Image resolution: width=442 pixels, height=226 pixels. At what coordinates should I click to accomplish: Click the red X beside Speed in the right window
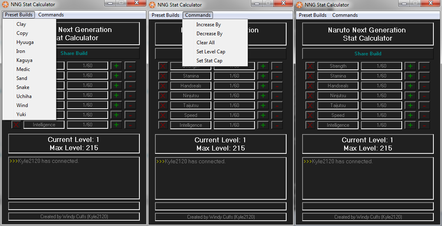(310, 115)
